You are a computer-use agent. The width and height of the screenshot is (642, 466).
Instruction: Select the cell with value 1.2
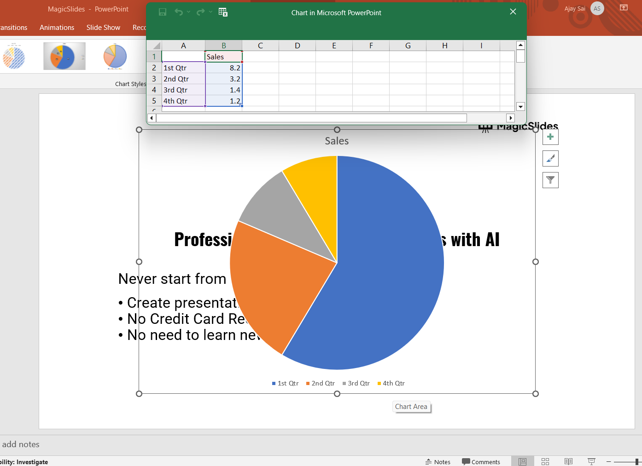coord(224,101)
